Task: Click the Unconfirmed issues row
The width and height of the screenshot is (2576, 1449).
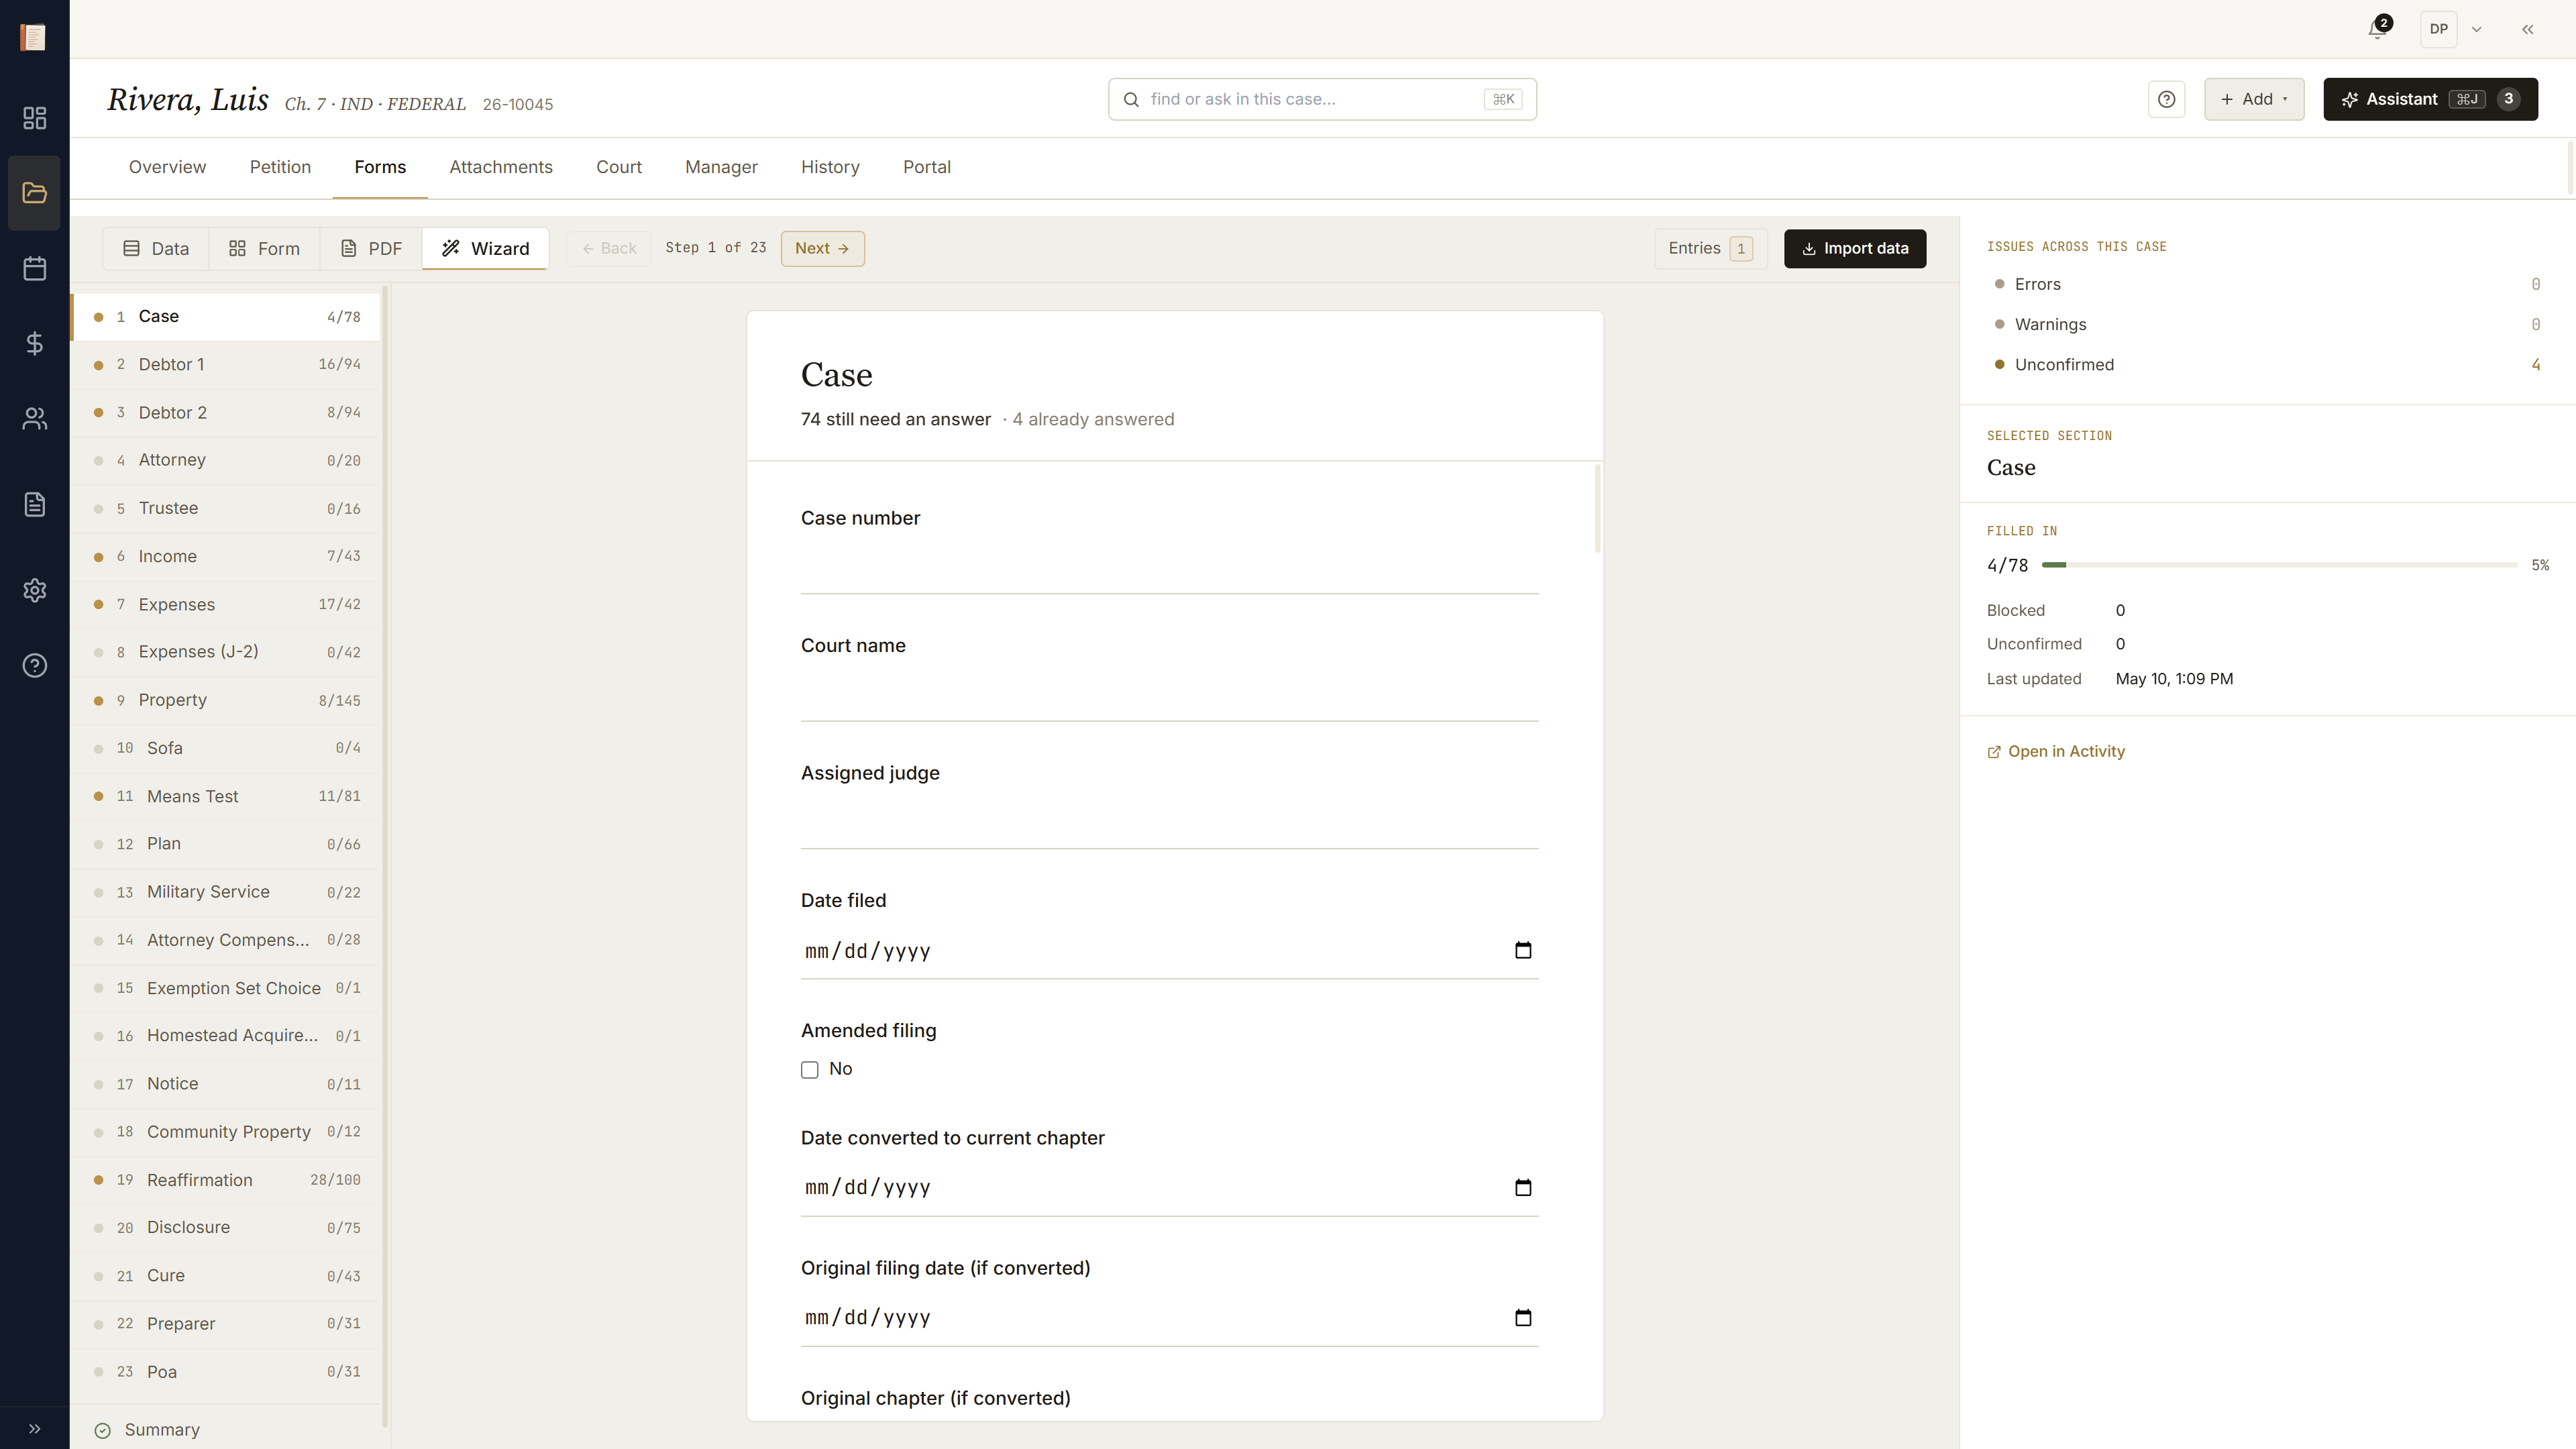Action: (2267, 364)
